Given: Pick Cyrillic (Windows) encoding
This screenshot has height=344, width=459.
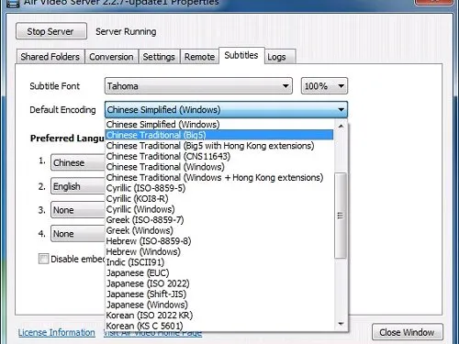Looking at the screenshot, I should click(219, 209).
